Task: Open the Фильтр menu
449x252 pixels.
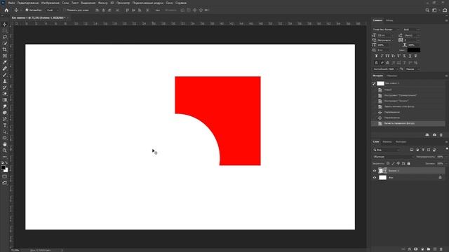Action: click(x=103, y=3)
